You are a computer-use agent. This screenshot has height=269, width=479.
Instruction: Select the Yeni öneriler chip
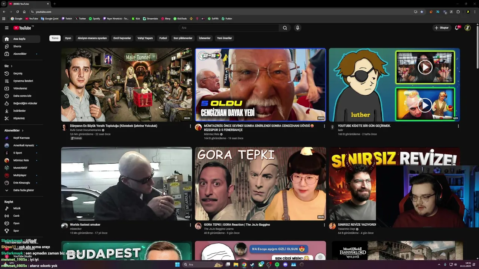225,38
